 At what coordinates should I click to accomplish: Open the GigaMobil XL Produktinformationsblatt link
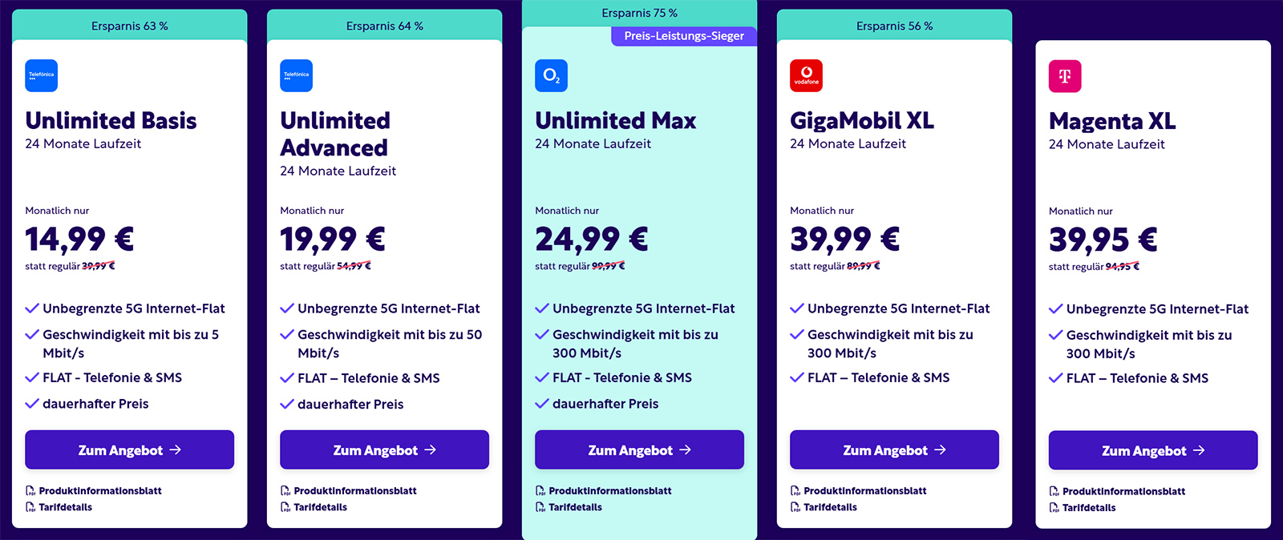point(865,491)
